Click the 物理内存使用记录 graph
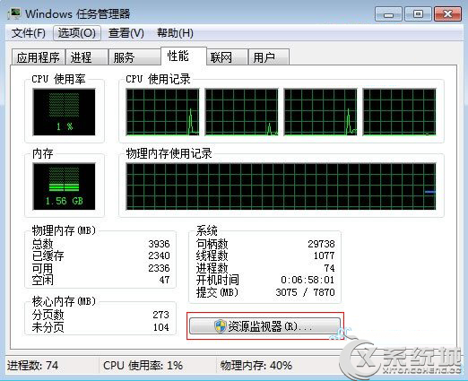468x381 pixels. [281, 186]
